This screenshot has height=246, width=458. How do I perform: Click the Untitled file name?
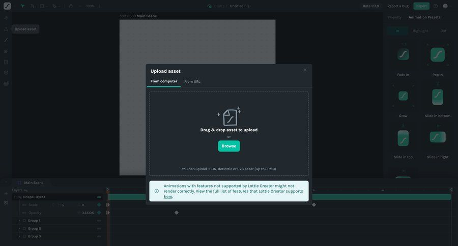coord(240,6)
